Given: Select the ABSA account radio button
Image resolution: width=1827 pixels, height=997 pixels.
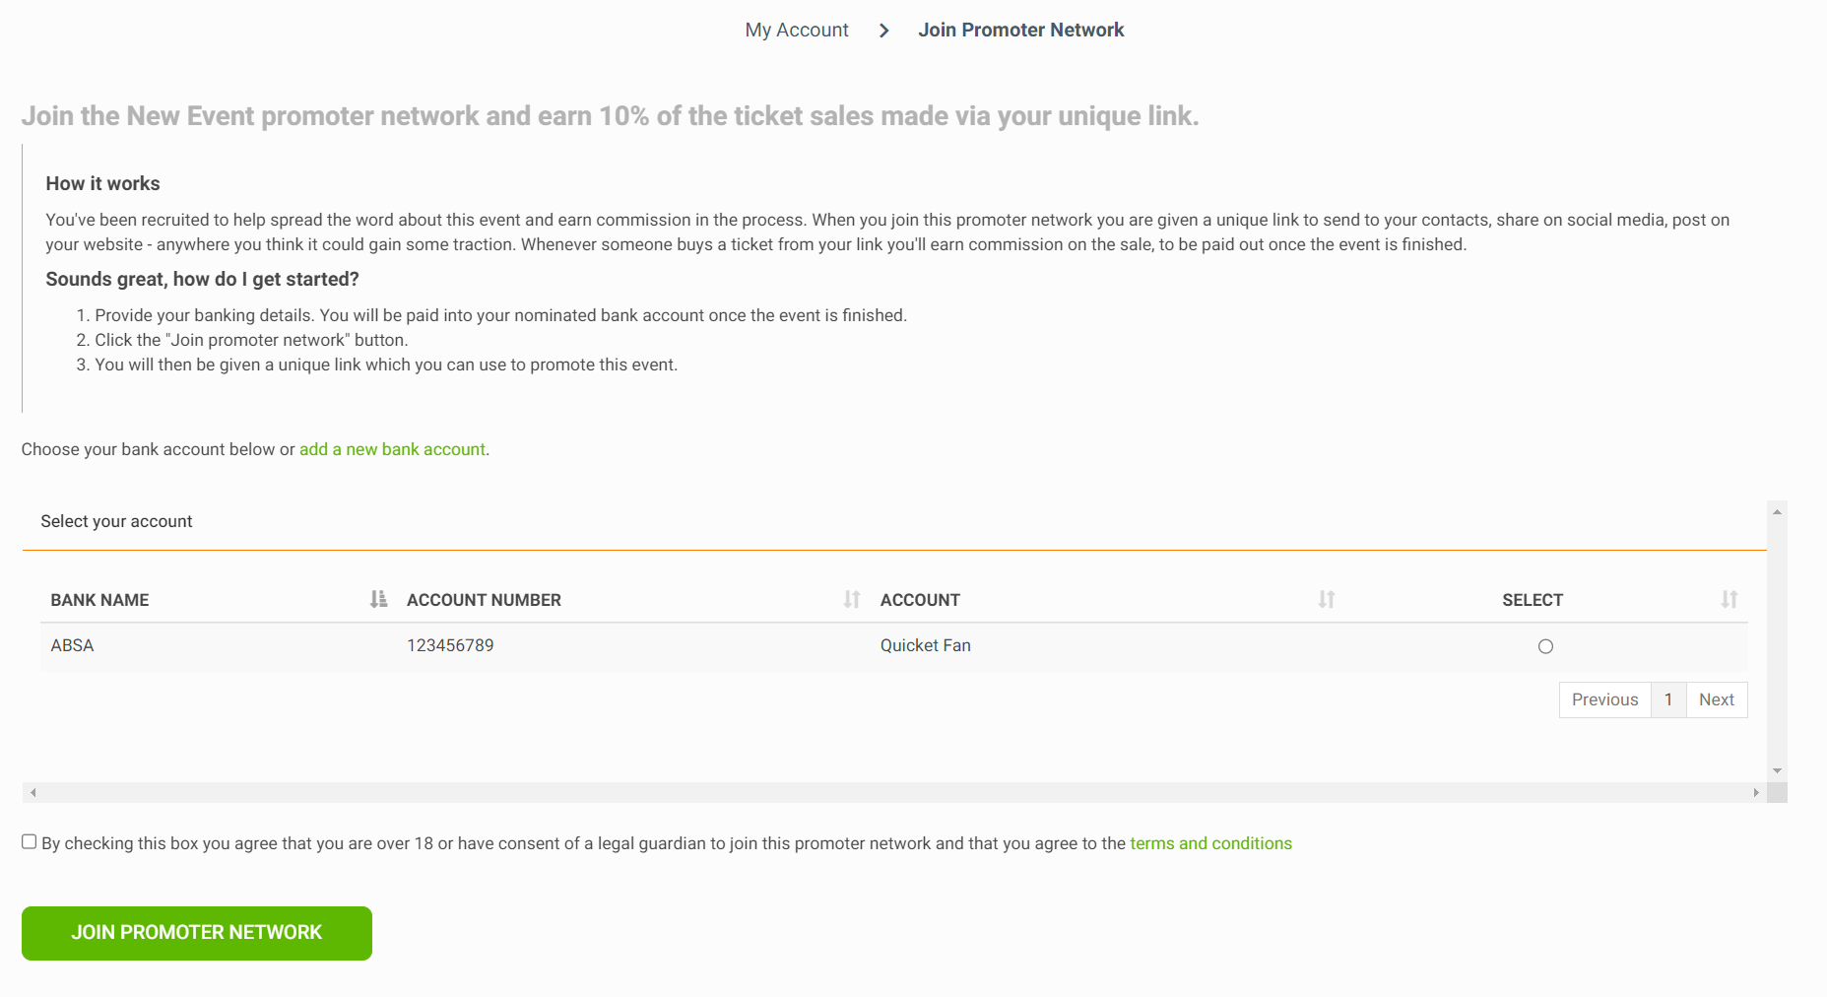Looking at the screenshot, I should click(x=1545, y=646).
